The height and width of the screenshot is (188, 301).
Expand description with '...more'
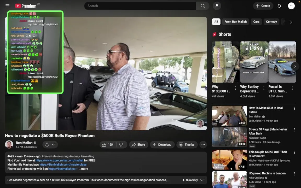tap(83, 169)
